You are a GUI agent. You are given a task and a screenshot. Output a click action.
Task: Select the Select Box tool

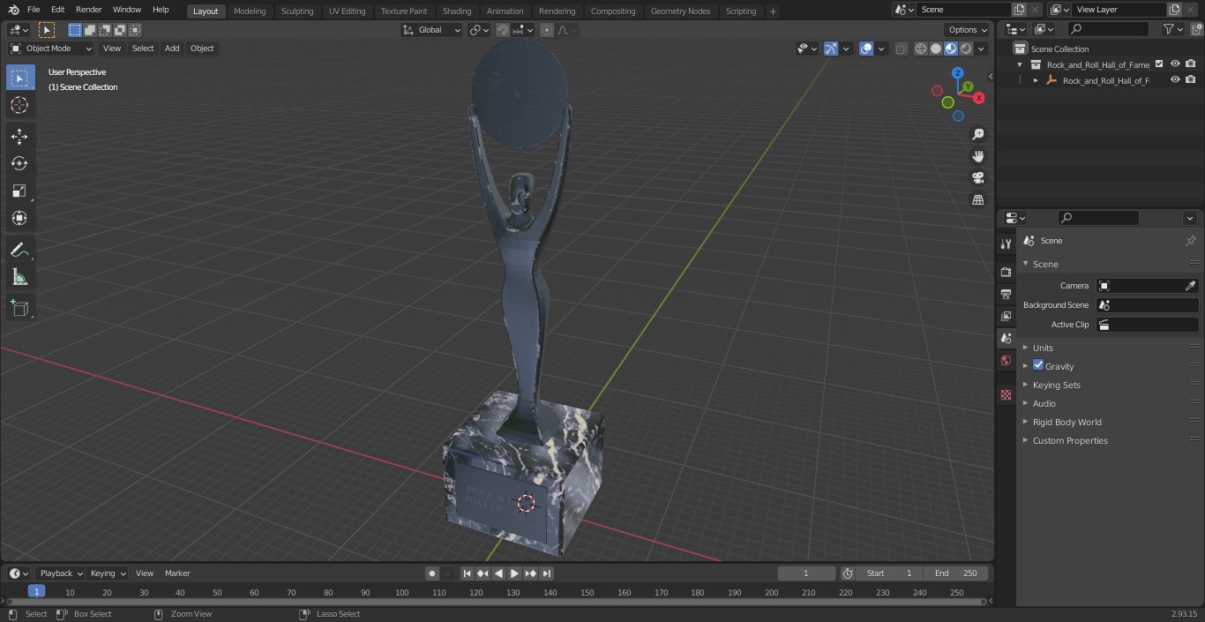tap(19, 78)
